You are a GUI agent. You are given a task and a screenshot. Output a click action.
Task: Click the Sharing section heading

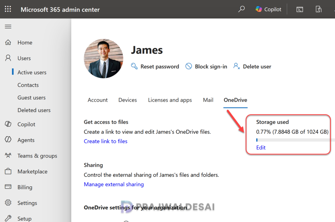[x=93, y=165]
